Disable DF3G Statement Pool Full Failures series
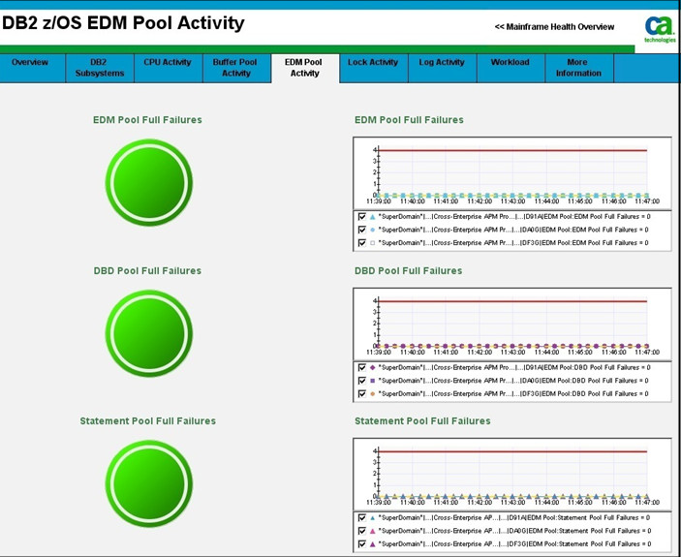This screenshot has width=681, height=557. click(361, 543)
